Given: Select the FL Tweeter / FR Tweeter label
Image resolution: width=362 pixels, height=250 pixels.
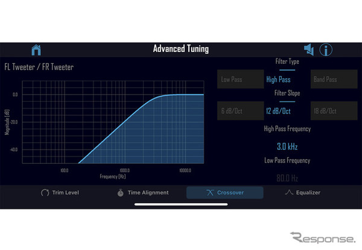Looking at the screenshot, I should [x=39, y=67].
